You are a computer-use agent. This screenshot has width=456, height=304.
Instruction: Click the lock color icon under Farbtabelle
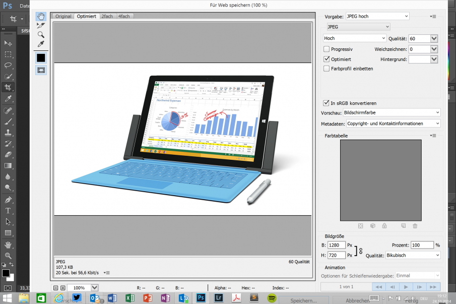point(384,226)
